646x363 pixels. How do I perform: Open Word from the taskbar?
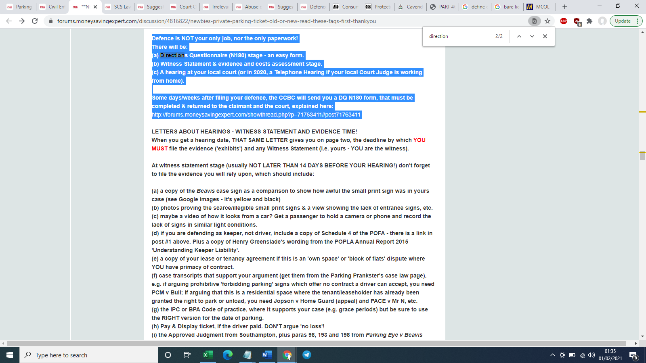point(267,355)
